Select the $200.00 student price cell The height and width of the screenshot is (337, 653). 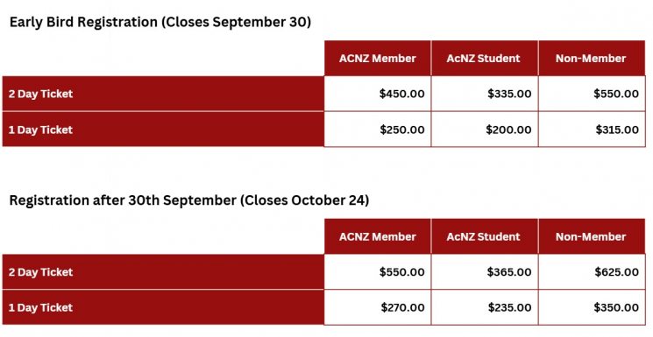tap(485, 130)
